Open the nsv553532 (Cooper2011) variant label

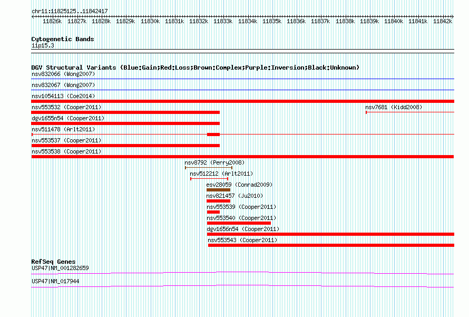pos(66,107)
